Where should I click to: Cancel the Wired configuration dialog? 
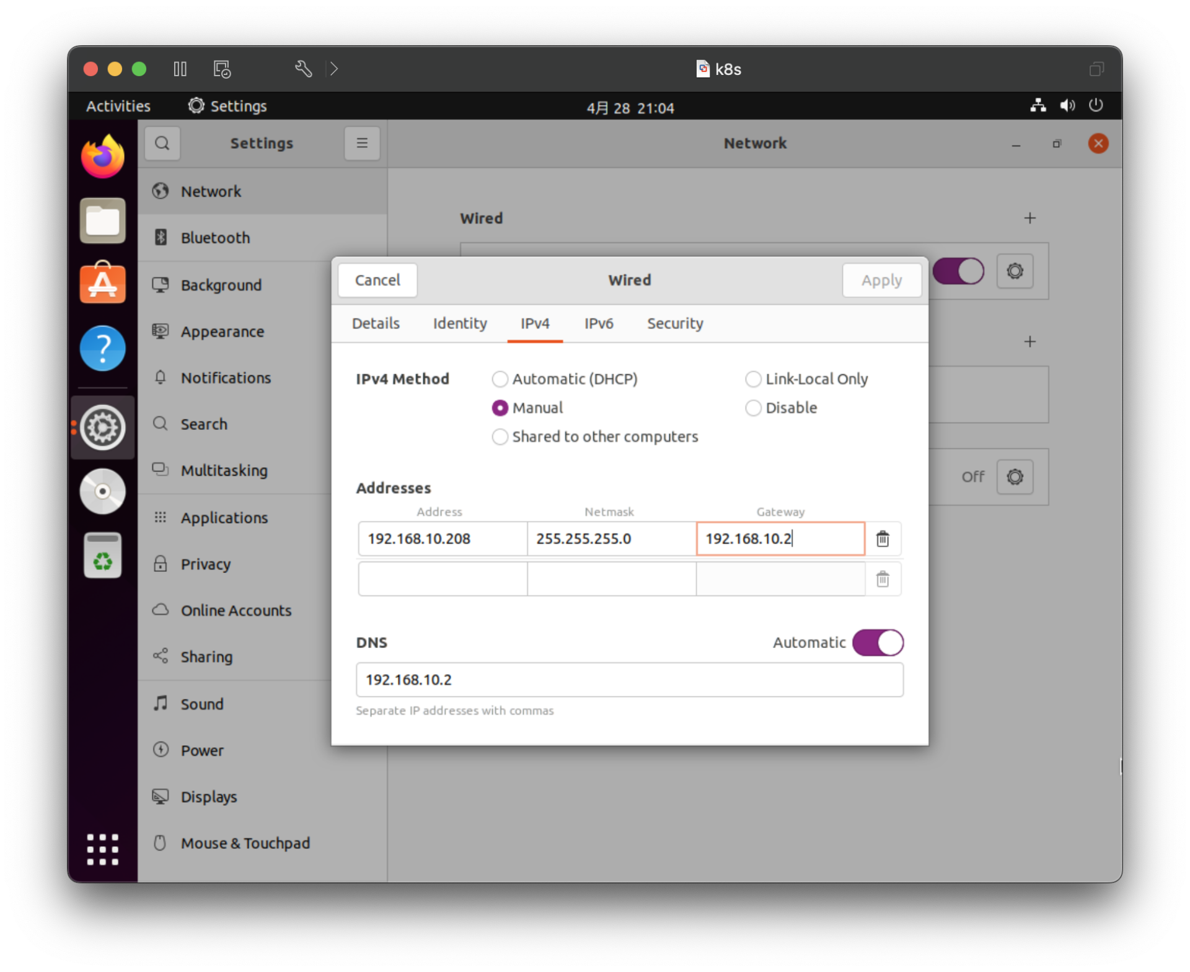click(377, 280)
